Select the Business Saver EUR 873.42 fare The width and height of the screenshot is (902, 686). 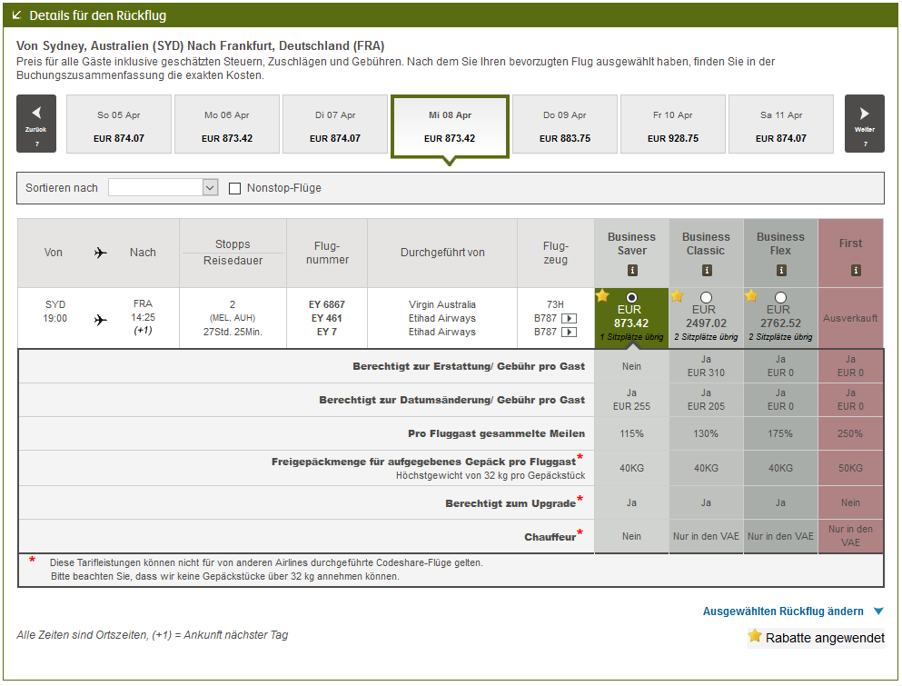pyautogui.click(x=632, y=297)
